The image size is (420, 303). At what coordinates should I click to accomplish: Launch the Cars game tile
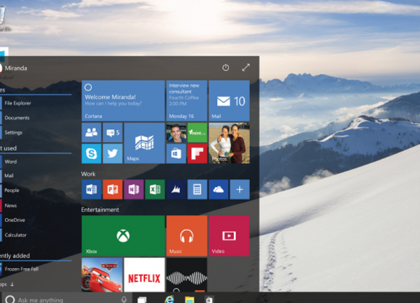click(102, 274)
